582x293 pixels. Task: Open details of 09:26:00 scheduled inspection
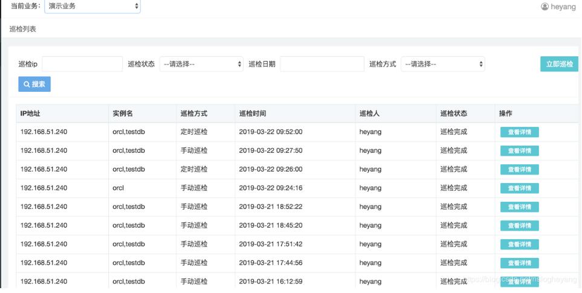coord(519,170)
